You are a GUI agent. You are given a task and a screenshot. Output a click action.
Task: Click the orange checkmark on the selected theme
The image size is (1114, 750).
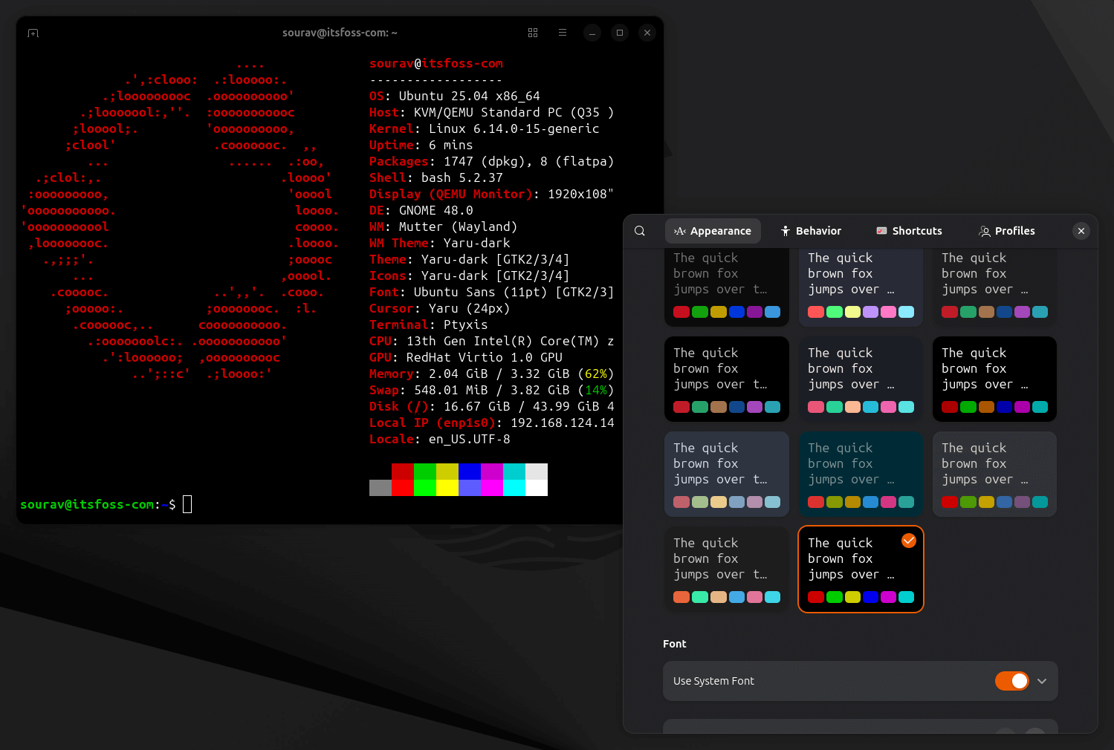[x=908, y=541]
